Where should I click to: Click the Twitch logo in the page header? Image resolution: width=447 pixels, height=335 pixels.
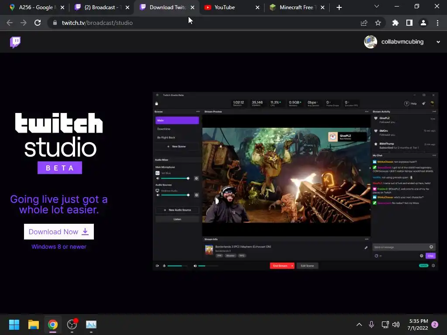(x=15, y=42)
